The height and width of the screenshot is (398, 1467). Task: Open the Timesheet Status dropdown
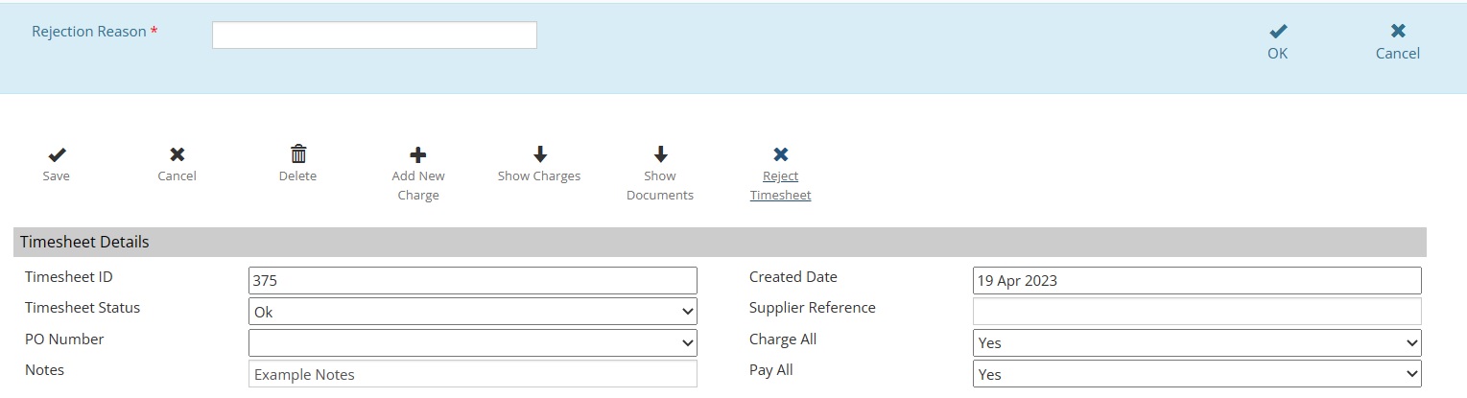coord(473,312)
